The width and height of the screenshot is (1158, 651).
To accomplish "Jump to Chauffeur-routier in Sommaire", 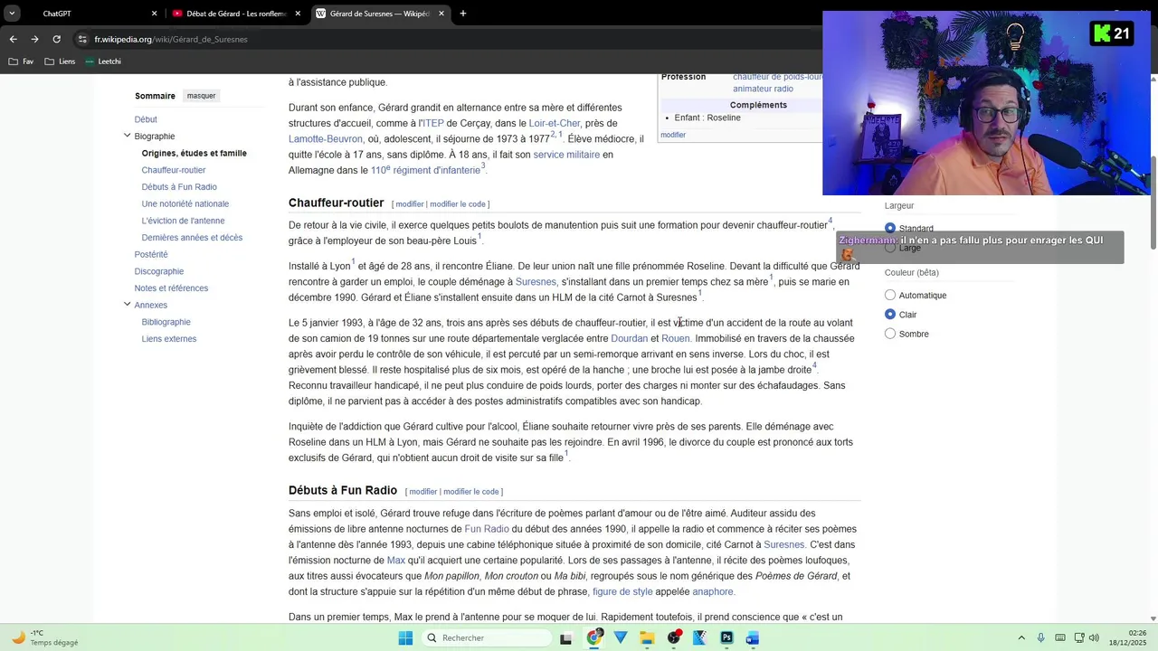I will [x=174, y=170].
